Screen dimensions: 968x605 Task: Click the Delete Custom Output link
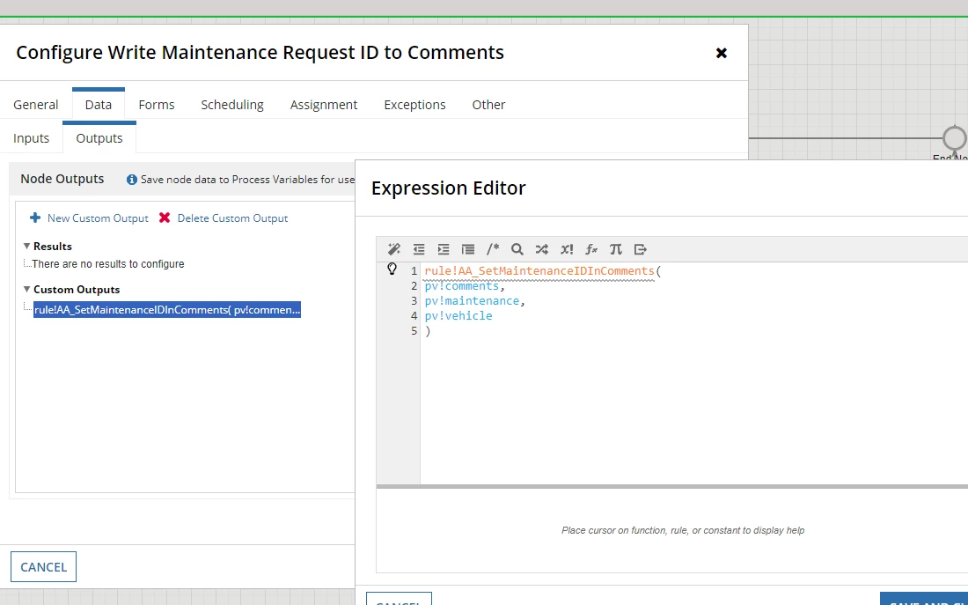[x=232, y=218]
